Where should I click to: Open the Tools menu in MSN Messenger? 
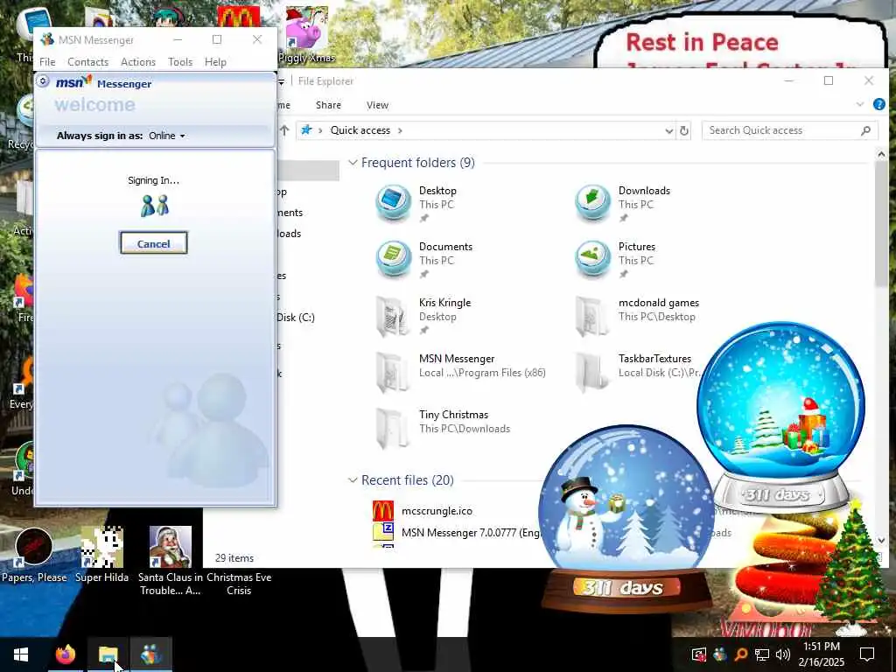[x=180, y=62]
